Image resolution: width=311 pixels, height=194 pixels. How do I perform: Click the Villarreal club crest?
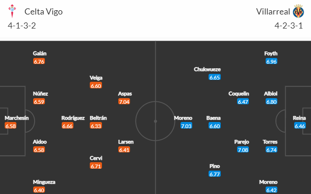coord(298,11)
